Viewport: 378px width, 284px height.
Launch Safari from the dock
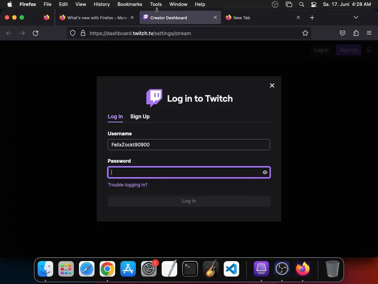[87, 269]
